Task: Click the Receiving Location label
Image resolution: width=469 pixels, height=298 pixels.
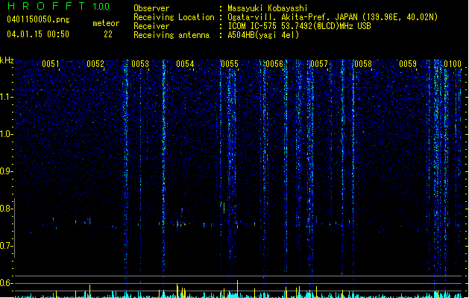Action: (x=174, y=17)
